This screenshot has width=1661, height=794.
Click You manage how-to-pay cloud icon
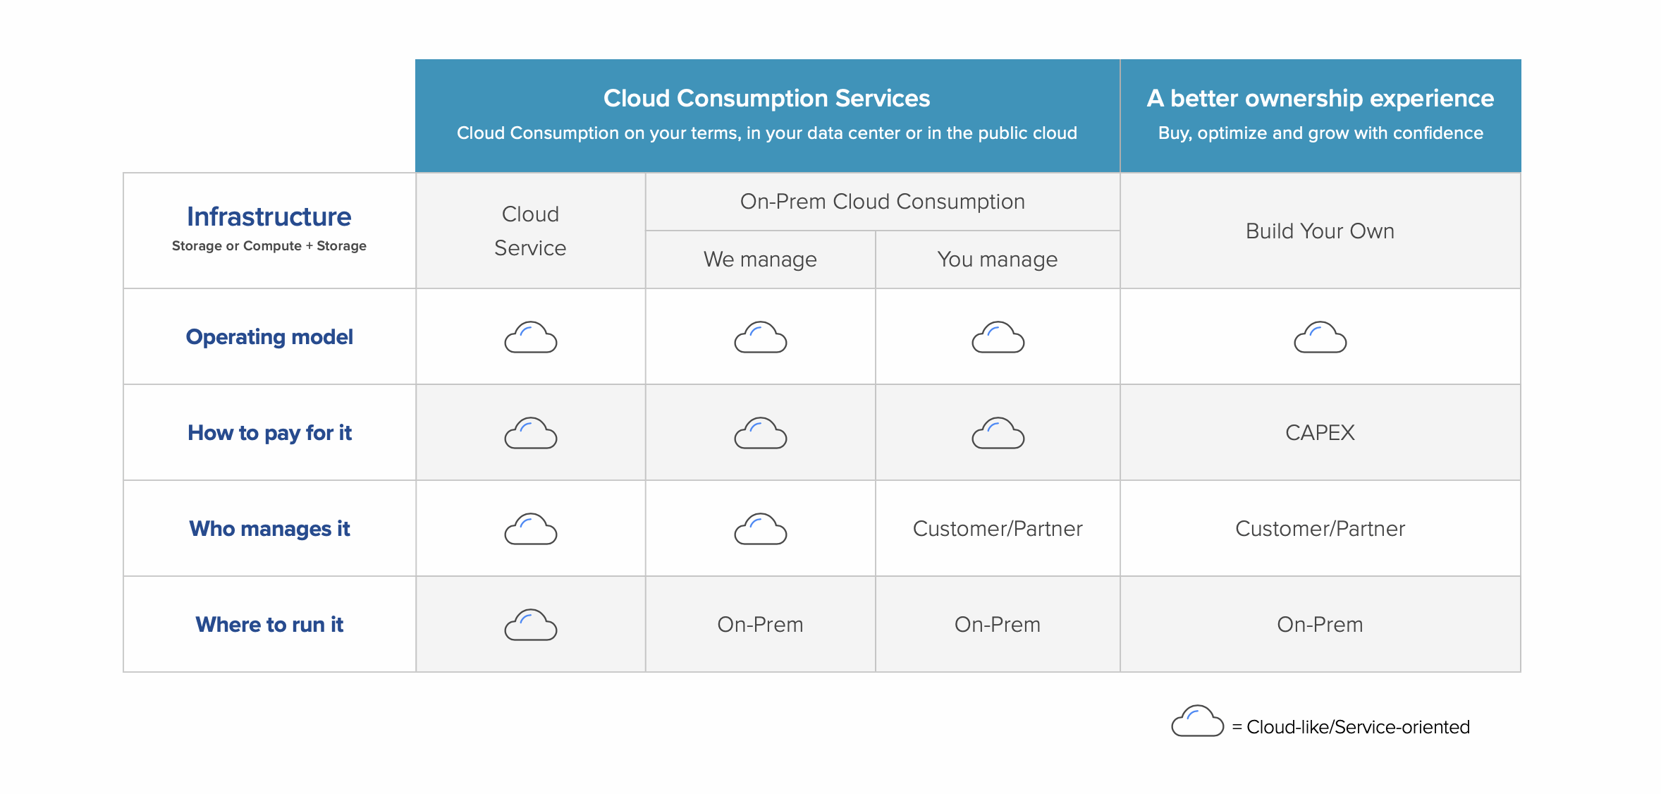coord(998,433)
